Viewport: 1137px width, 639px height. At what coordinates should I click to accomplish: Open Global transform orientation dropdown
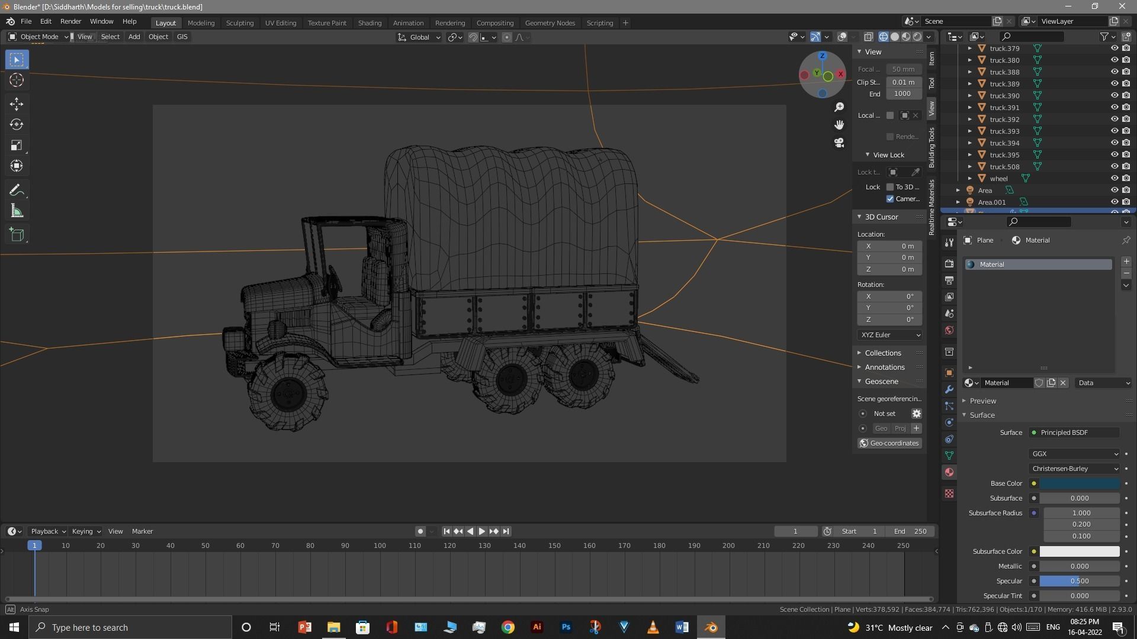click(419, 37)
